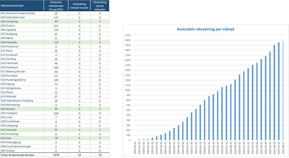Click the 'A08 Gävle' clinic name
Image resolution: width=289 pixels, height=158 pixels.
click(x=7, y=38)
